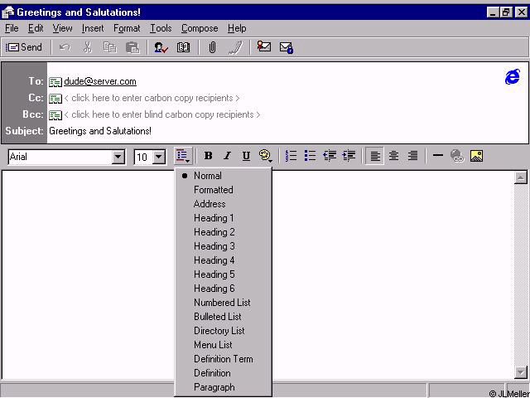Click the address card icon beside Bcc
530x398 pixels.
(55, 115)
